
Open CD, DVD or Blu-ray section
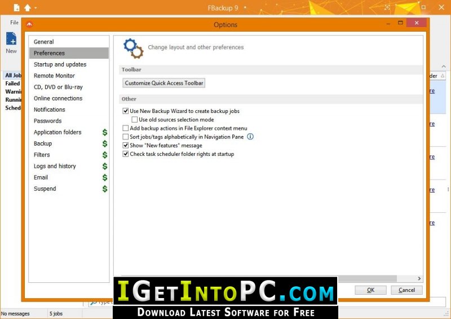click(x=69, y=87)
